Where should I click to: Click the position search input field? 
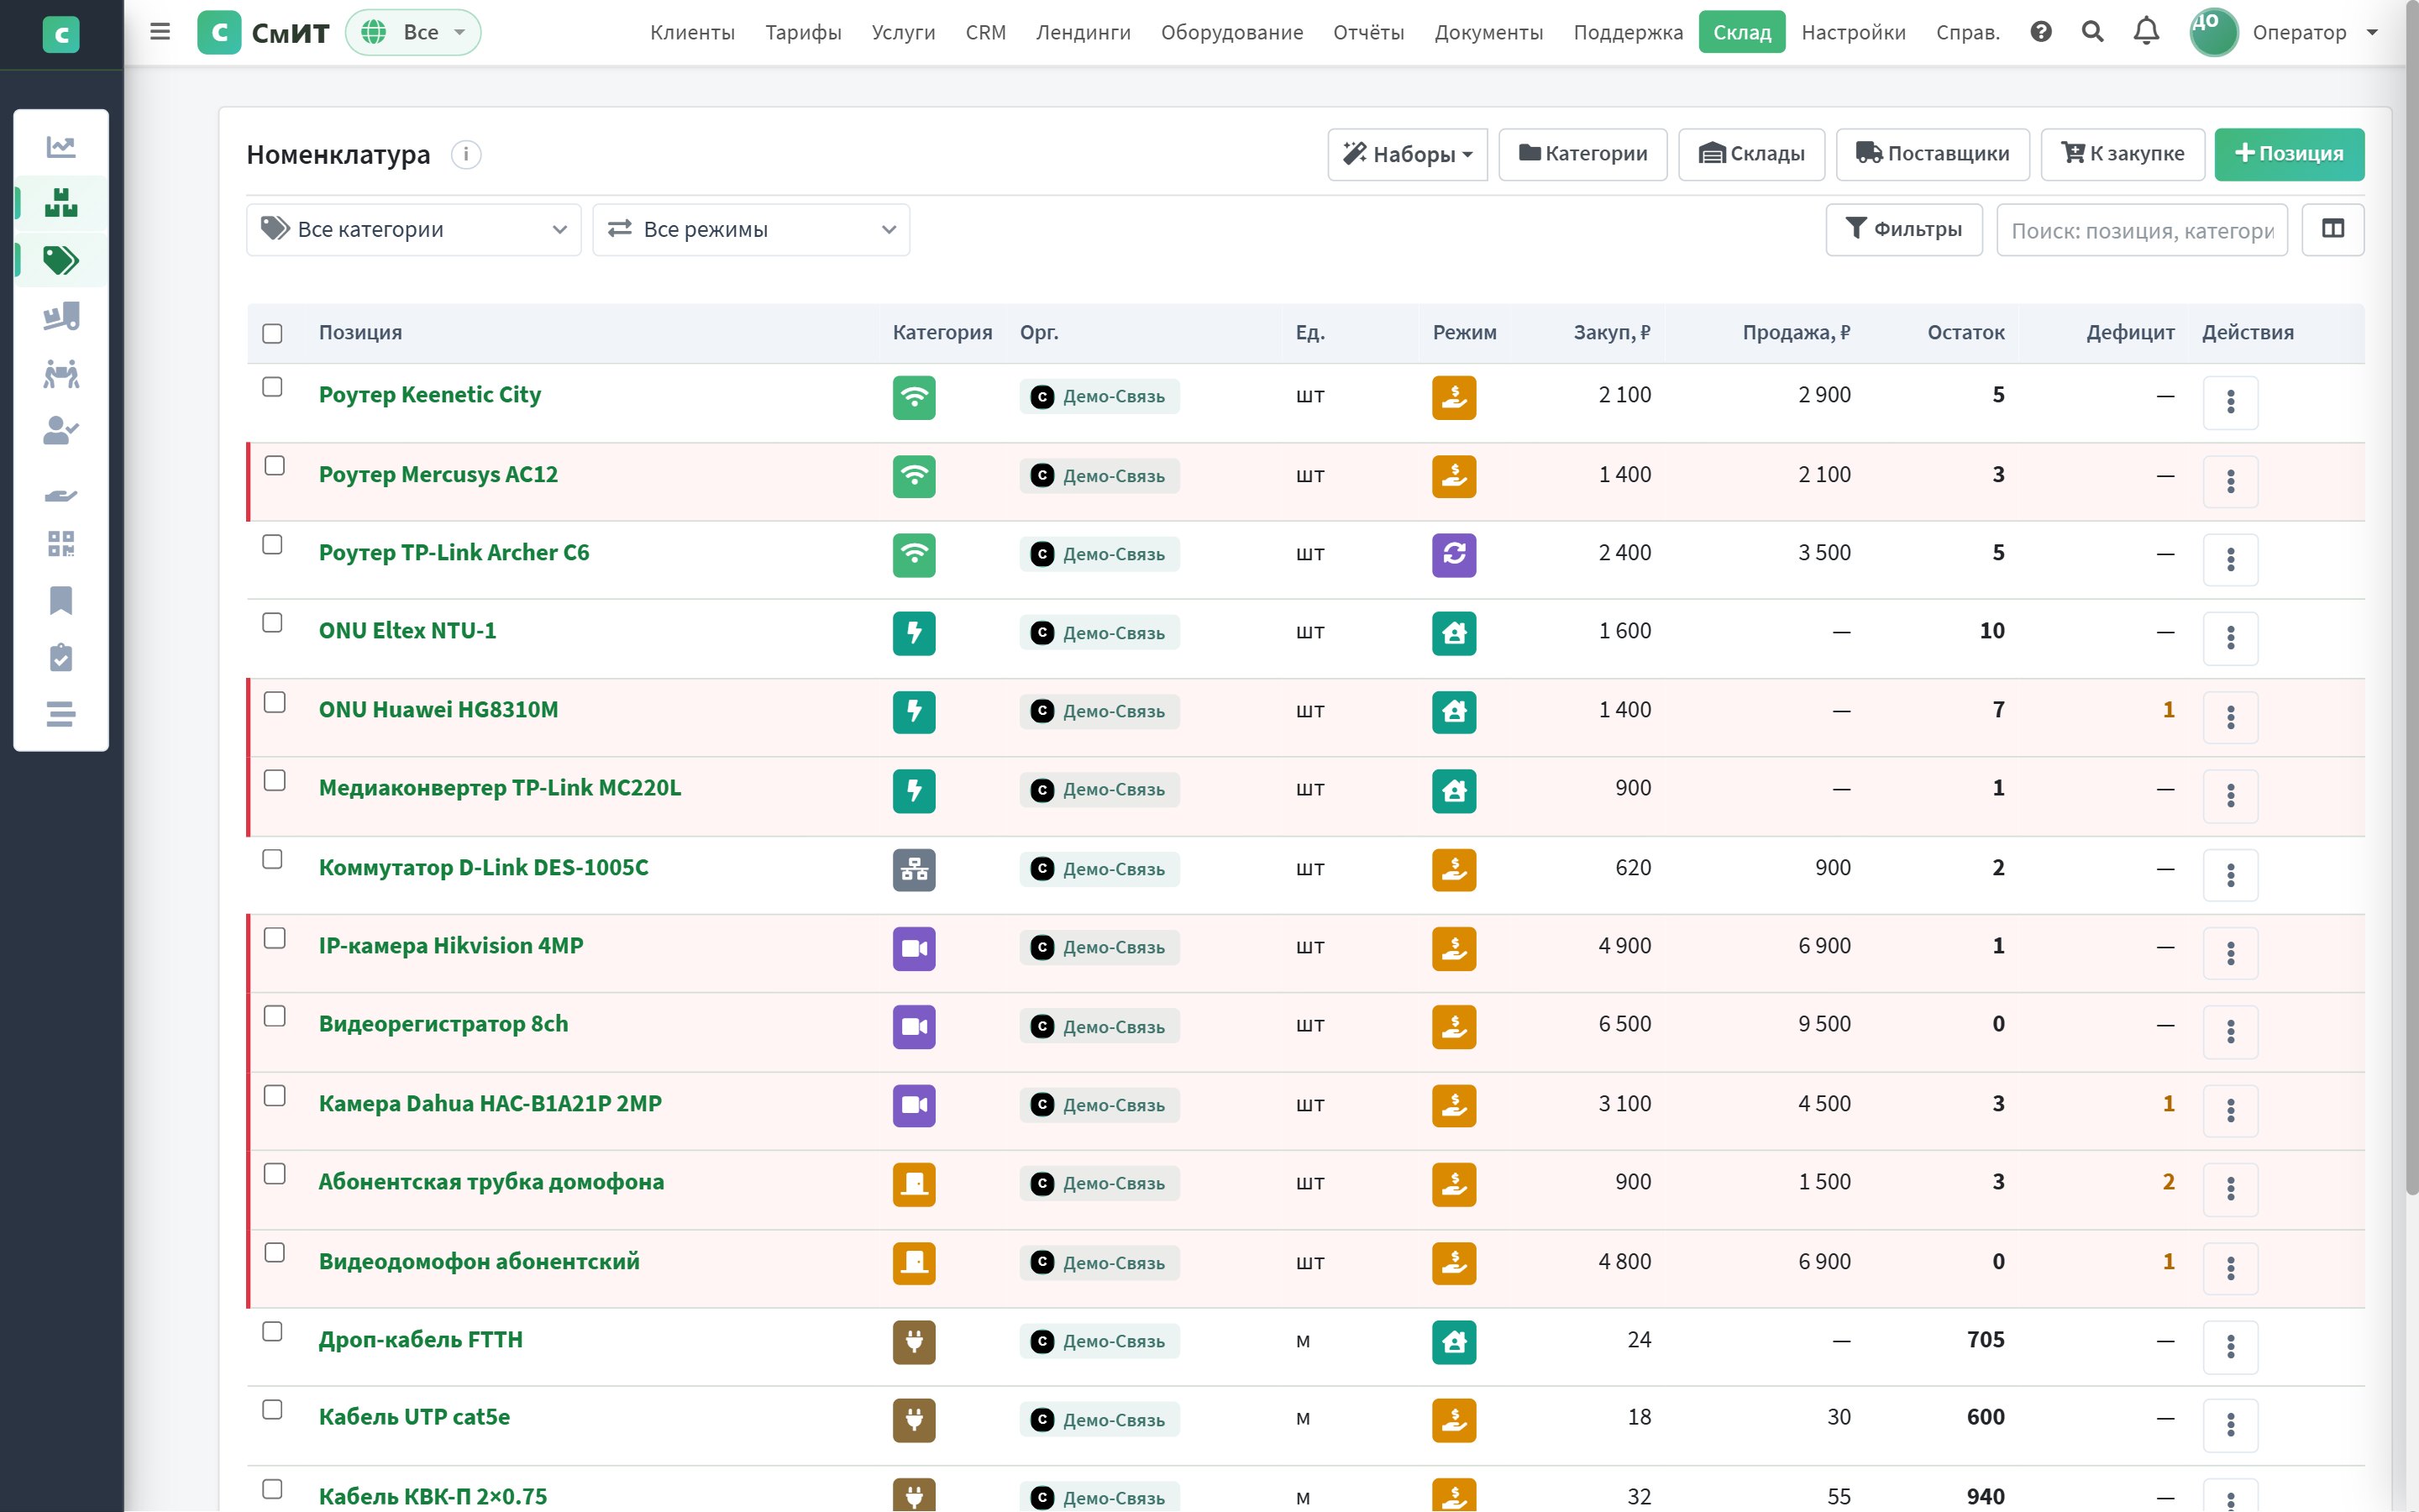2141,230
